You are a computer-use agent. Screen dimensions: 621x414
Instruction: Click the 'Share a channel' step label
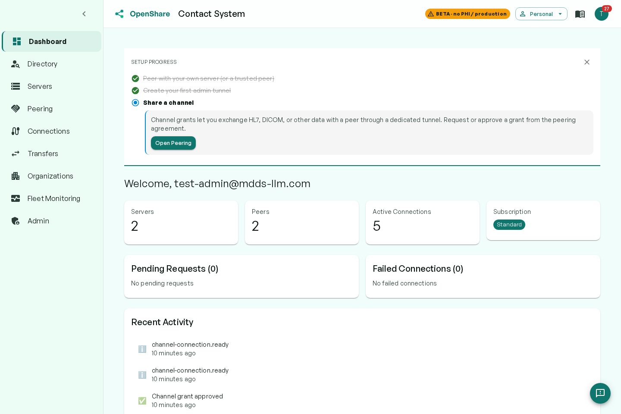click(x=169, y=103)
